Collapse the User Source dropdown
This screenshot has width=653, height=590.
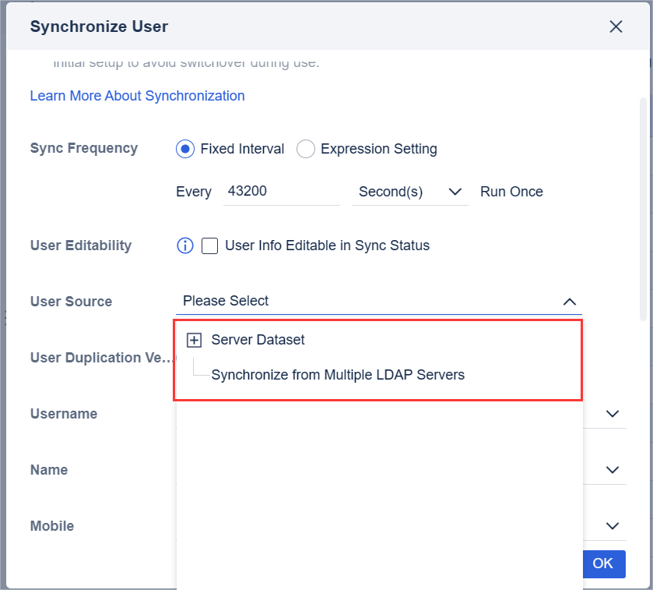[x=570, y=302]
